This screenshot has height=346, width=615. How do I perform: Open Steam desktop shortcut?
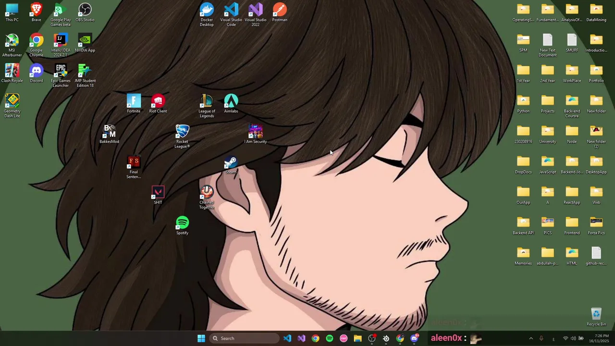(231, 165)
